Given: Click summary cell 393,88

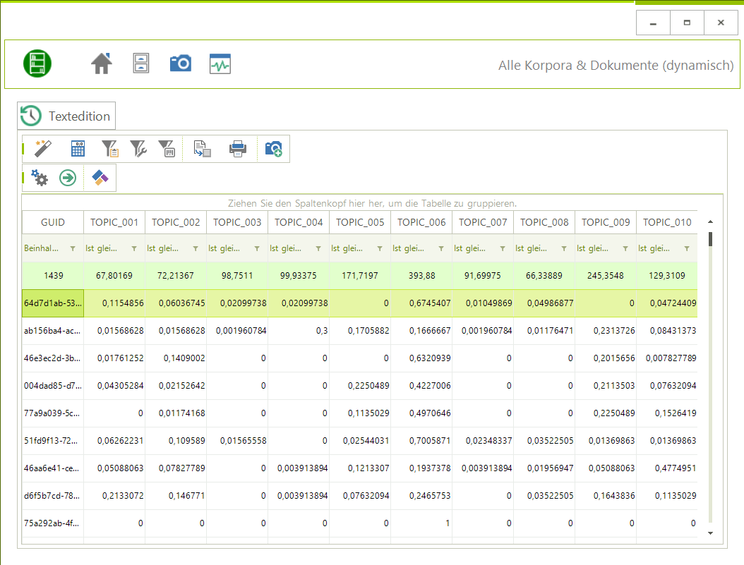Looking at the screenshot, I should (x=421, y=275).
